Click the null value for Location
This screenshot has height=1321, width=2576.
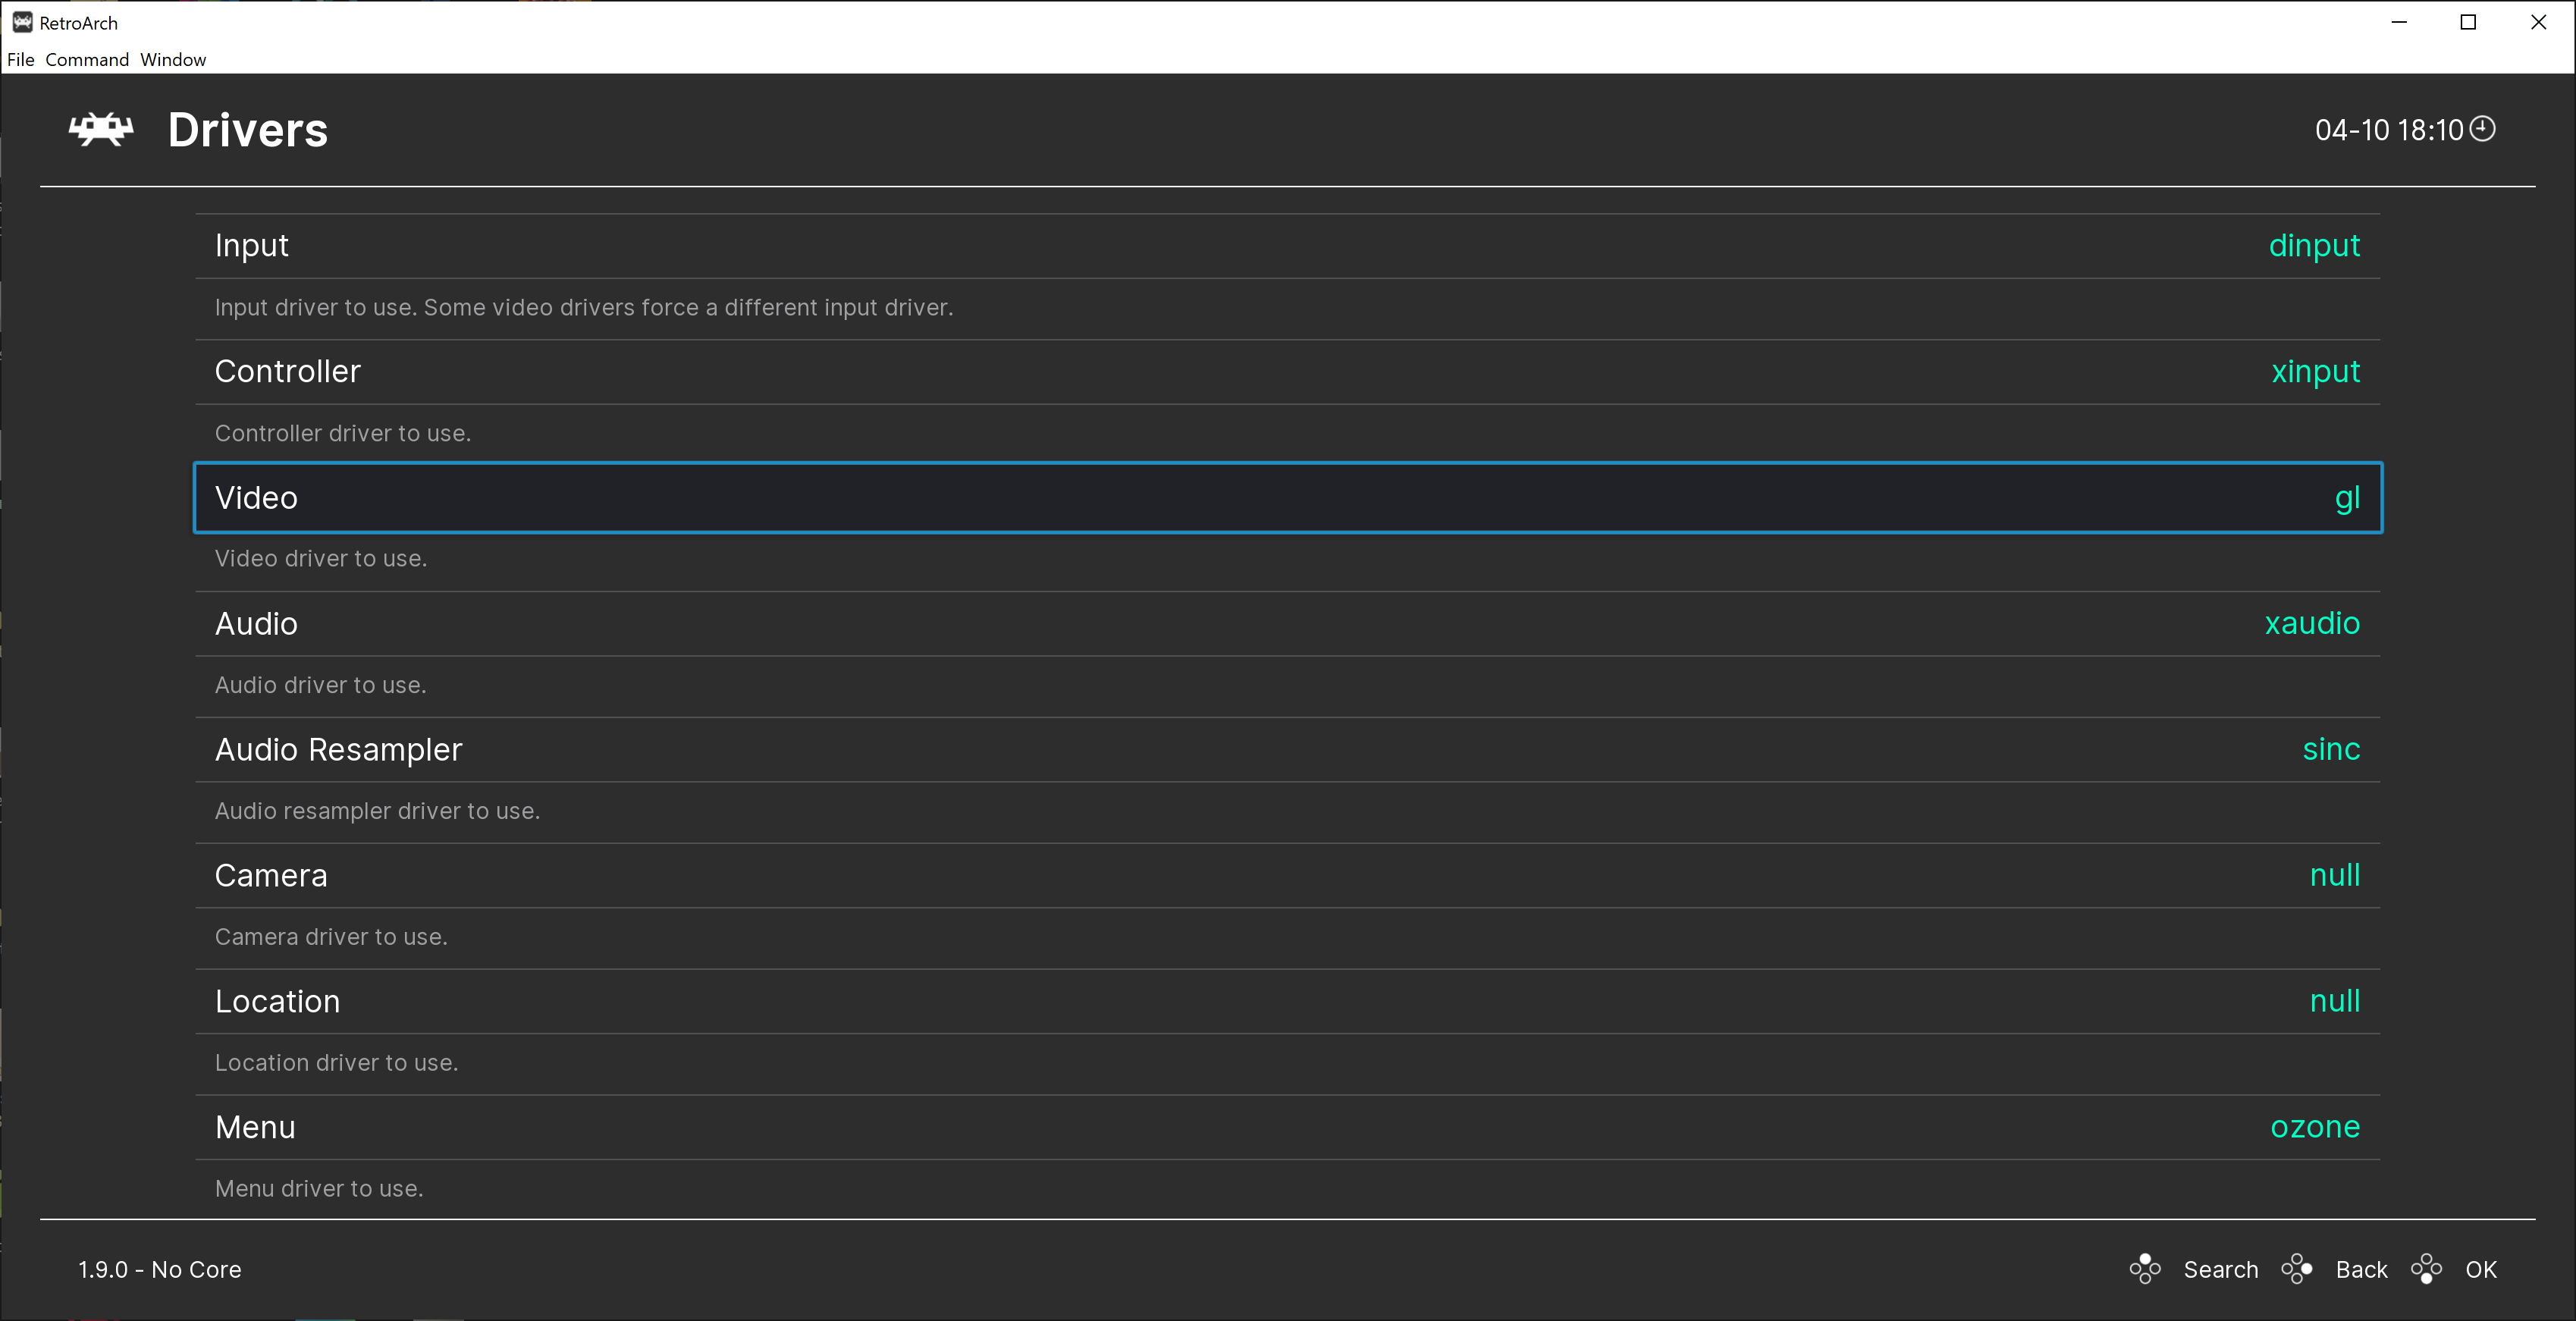point(2335,1002)
